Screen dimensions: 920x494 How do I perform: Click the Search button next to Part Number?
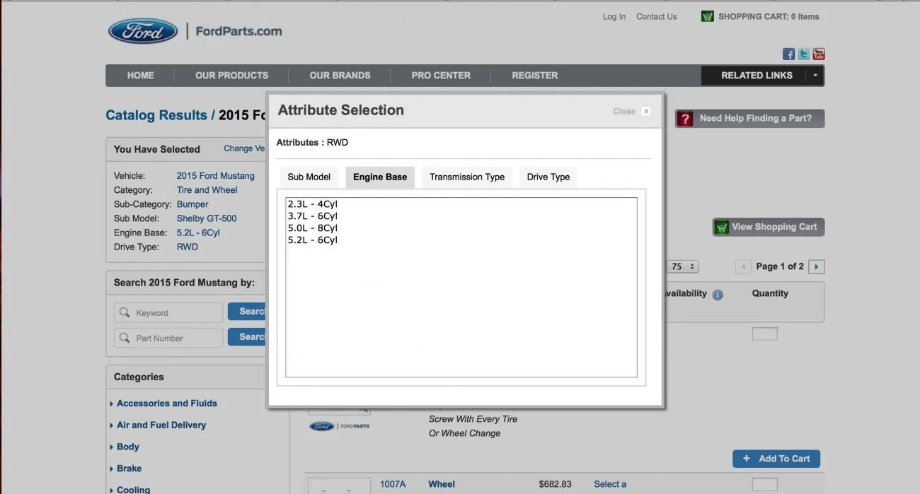pyautogui.click(x=247, y=337)
